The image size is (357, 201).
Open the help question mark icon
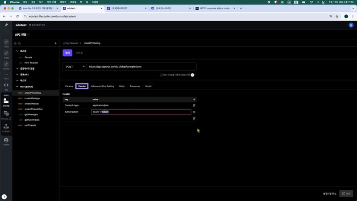[x=4, y=197]
